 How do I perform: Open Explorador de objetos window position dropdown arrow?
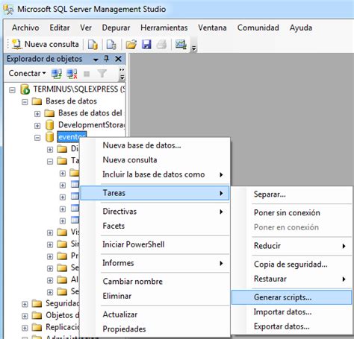coord(96,60)
